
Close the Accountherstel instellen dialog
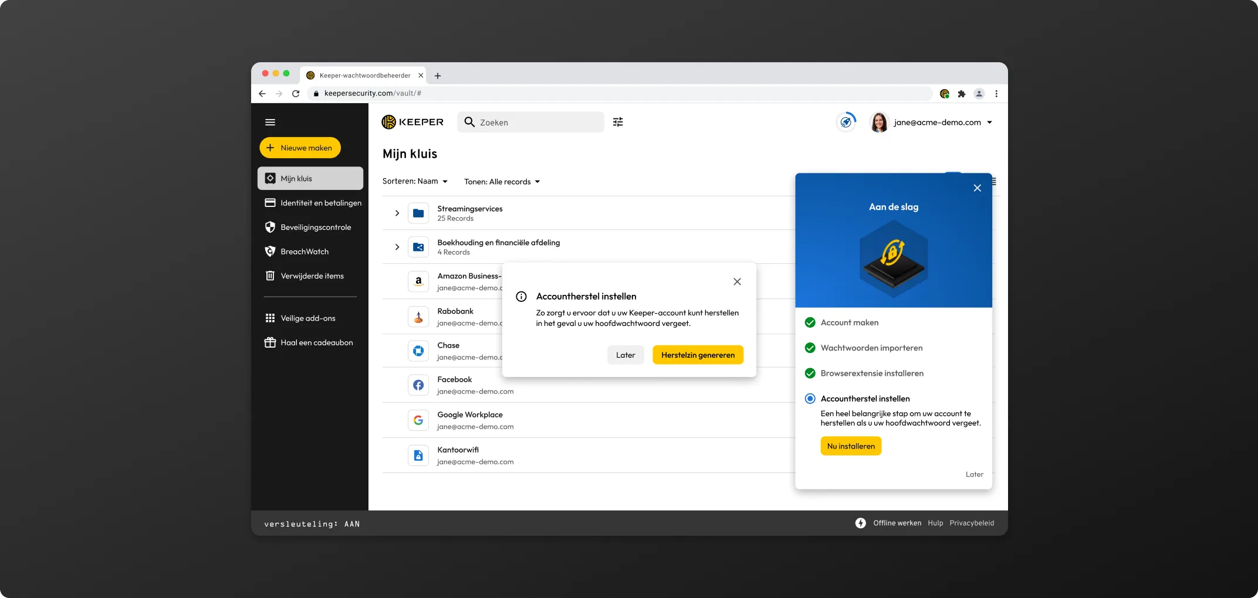[x=737, y=281]
